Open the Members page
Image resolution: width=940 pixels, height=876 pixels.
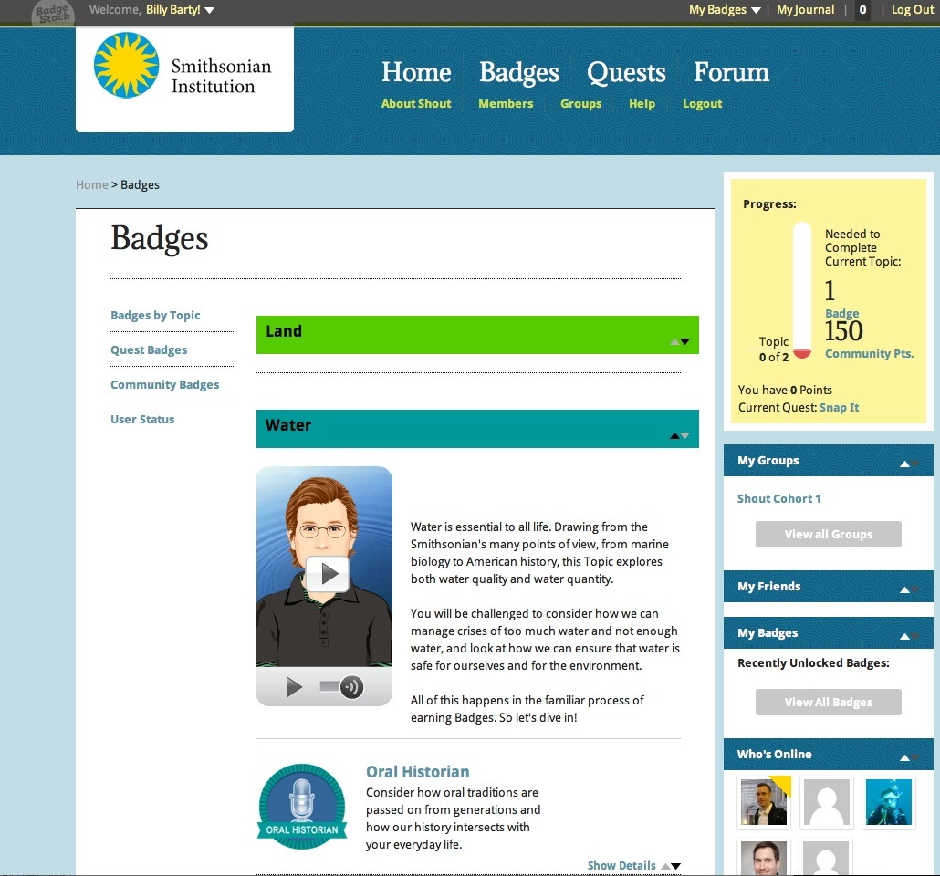(x=506, y=103)
